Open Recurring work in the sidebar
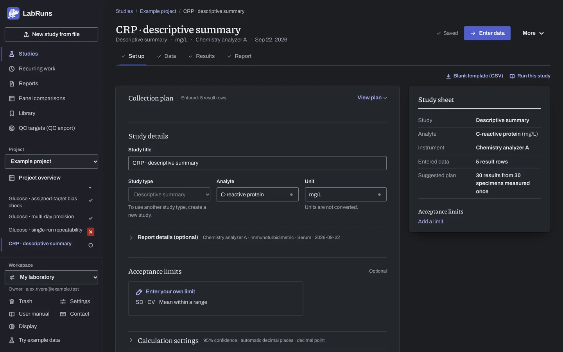The image size is (563, 352). [51, 69]
